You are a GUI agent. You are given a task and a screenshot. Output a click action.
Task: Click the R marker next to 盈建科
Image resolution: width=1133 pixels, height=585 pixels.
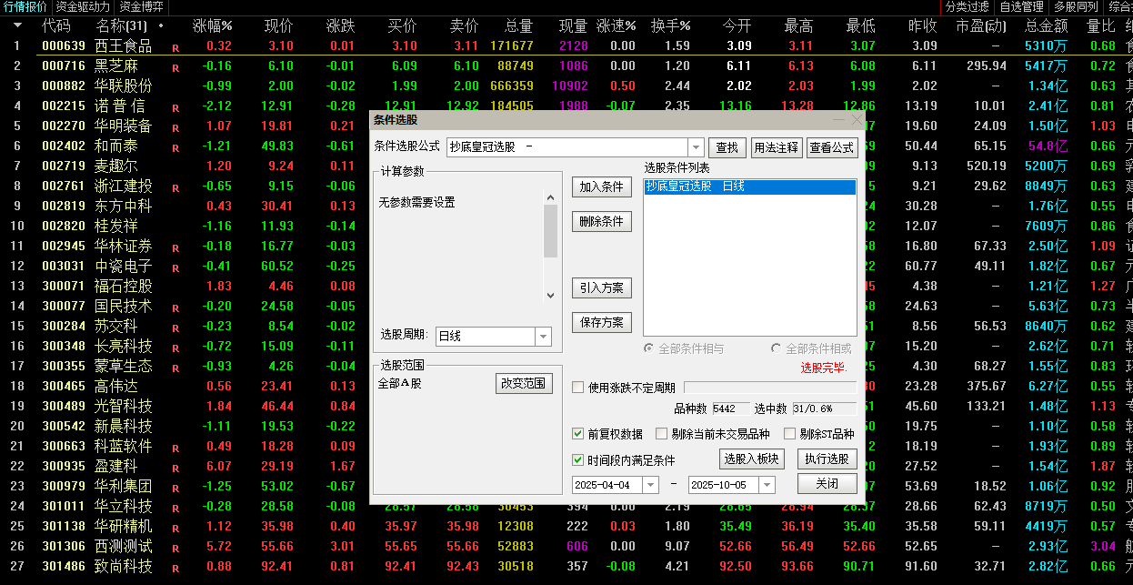[175, 469]
